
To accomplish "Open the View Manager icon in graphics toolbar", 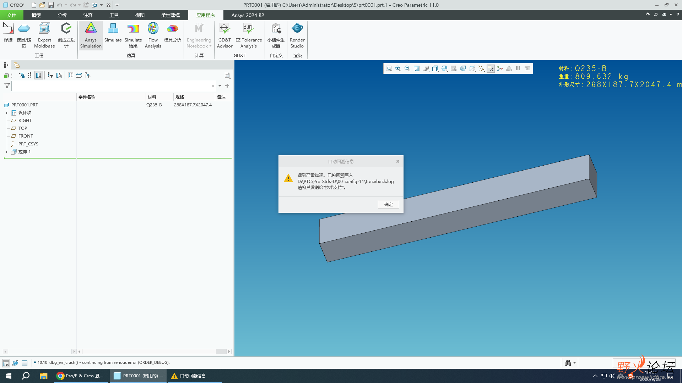I will [x=454, y=68].
